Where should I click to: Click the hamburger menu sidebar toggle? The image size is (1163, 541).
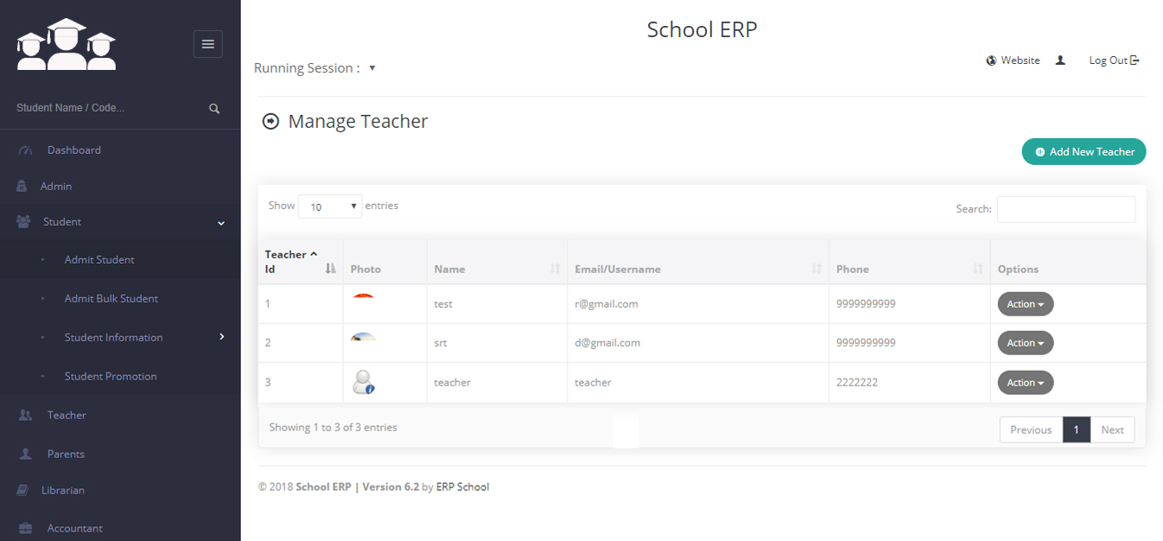pyautogui.click(x=207, y=44)
